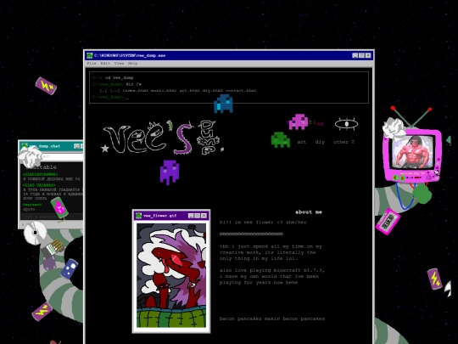Click the pink TV screen image
This screenshot has width=458, height=344.
(x=413, y=152)
